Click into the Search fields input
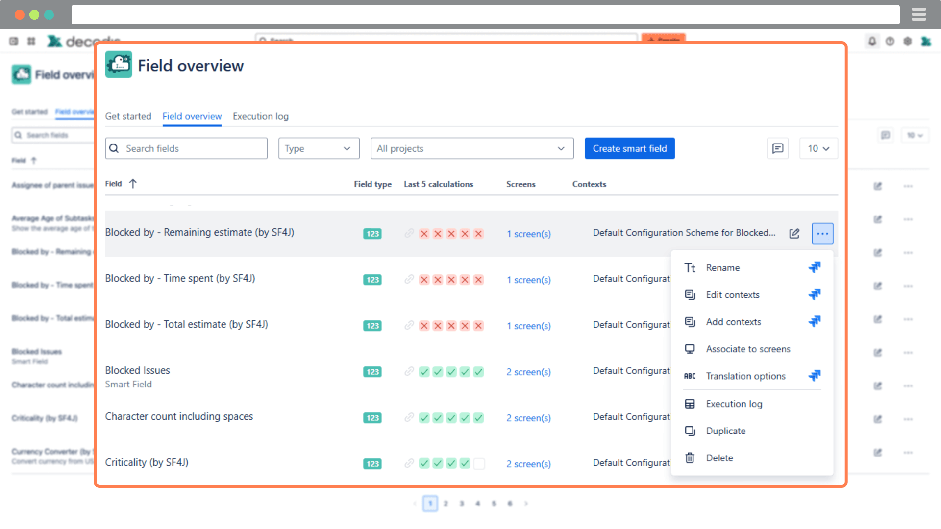The image size is (941, 529). [186, 148]
